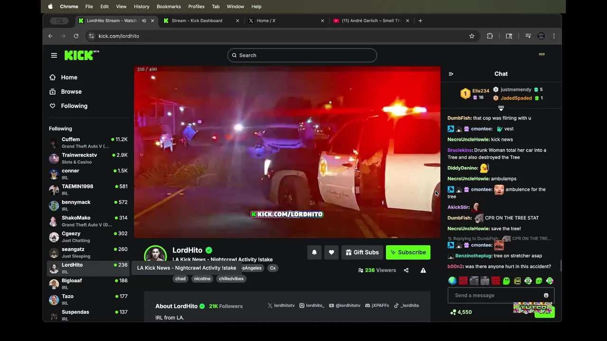Open jXPAFFc Discord invite link
The height and width of the screenshot is (341, 607).
377,305
